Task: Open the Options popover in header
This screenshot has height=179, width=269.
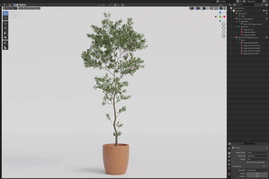Action: tap(222, 5)
